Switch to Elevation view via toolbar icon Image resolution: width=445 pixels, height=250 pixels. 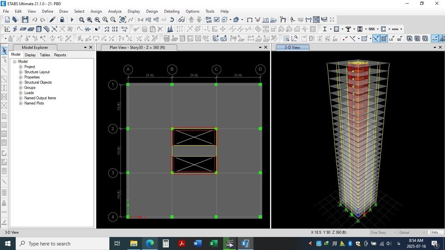[156, 20]
